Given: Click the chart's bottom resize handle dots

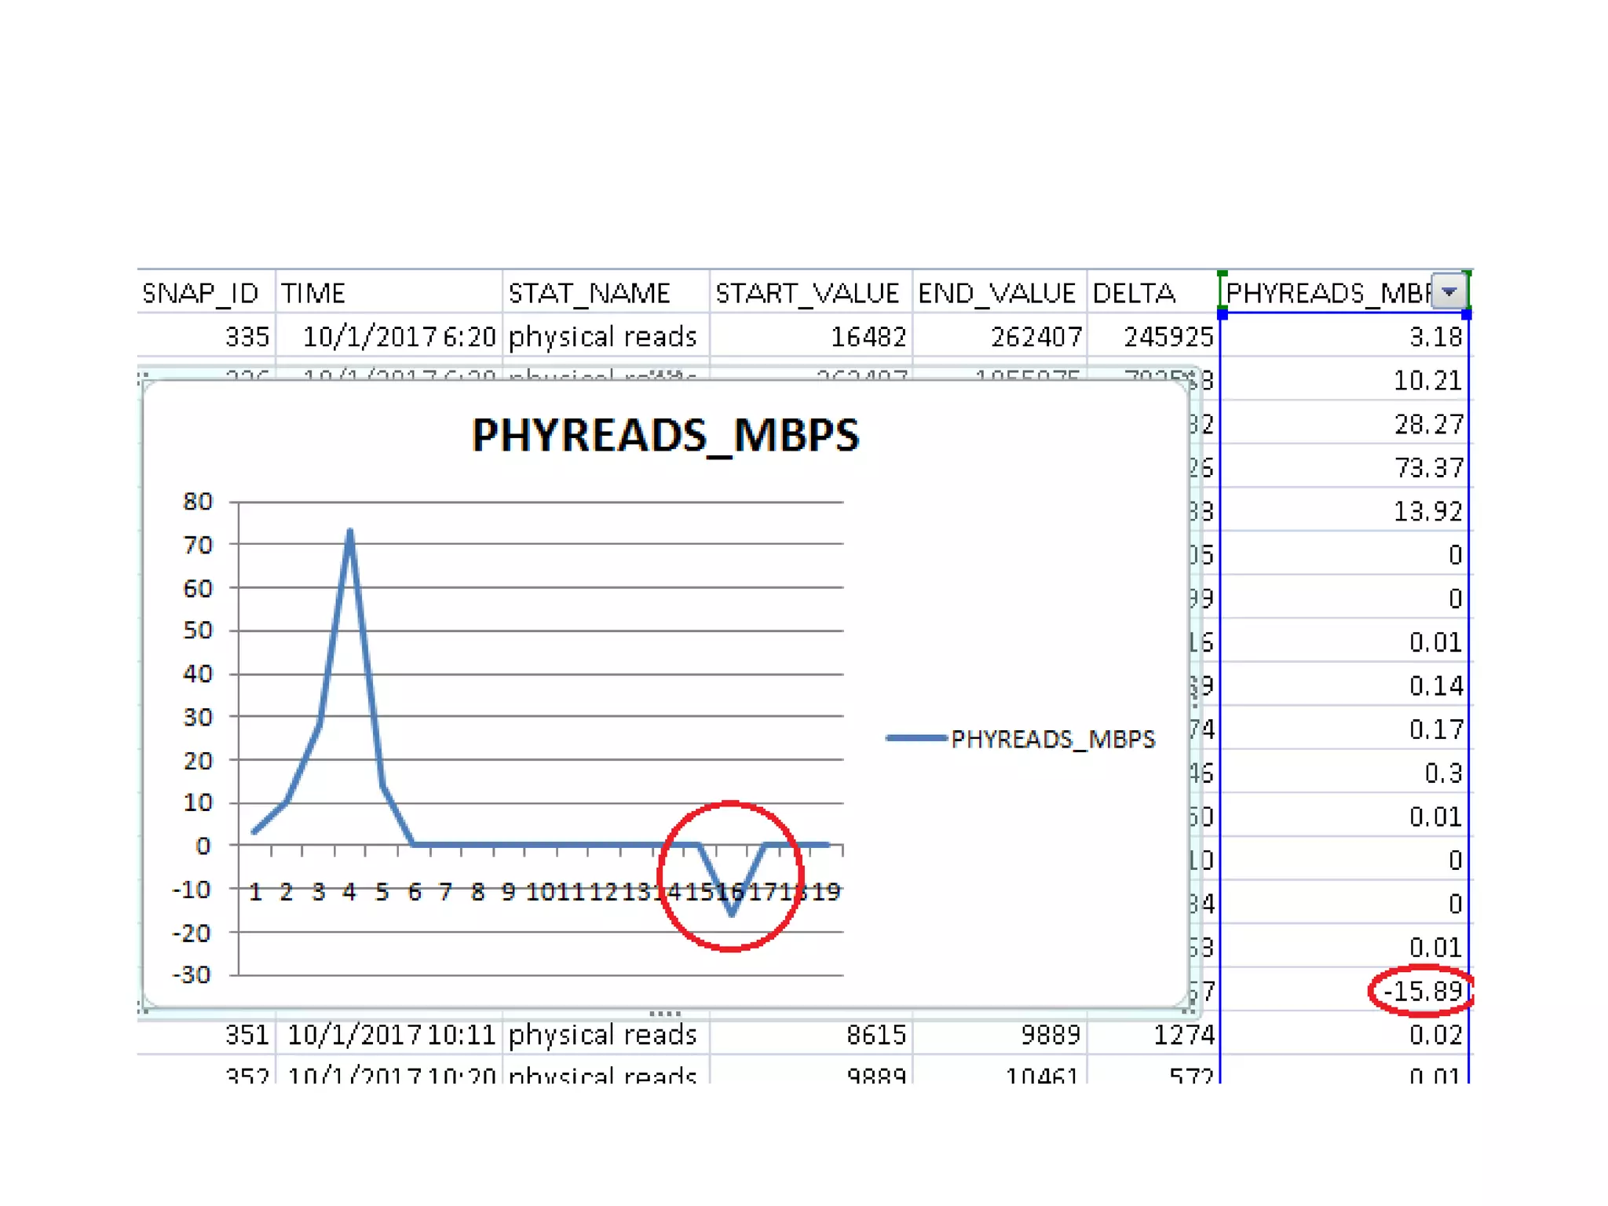Looking at the screenshot, I should point(665,1013).
